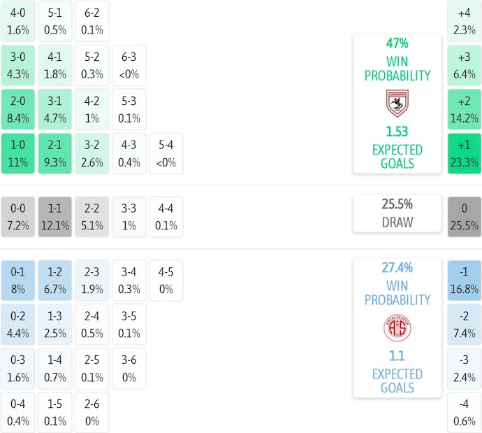Click the round team logo above 1.1 expected goals
The height and width of the screenshot is (433, 482).
(x=397, y=327)
